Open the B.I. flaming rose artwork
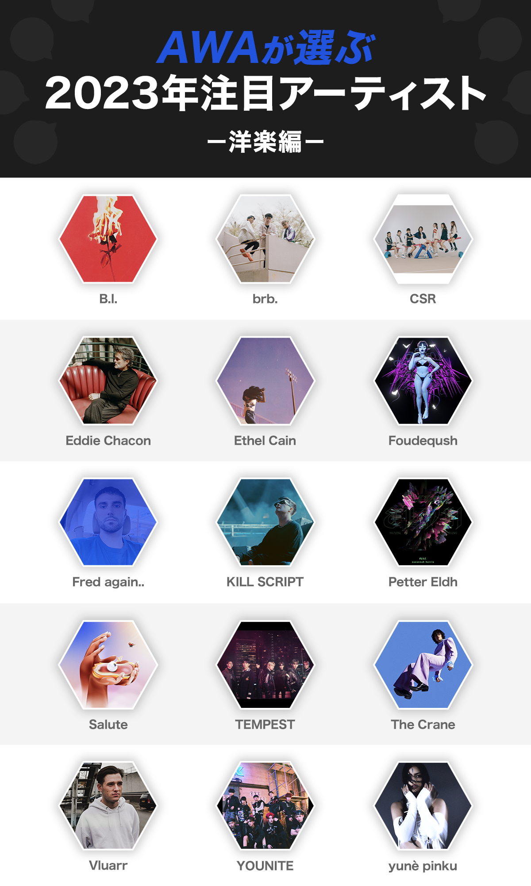The width and height of the screenshot is (531, 886). 108,239
